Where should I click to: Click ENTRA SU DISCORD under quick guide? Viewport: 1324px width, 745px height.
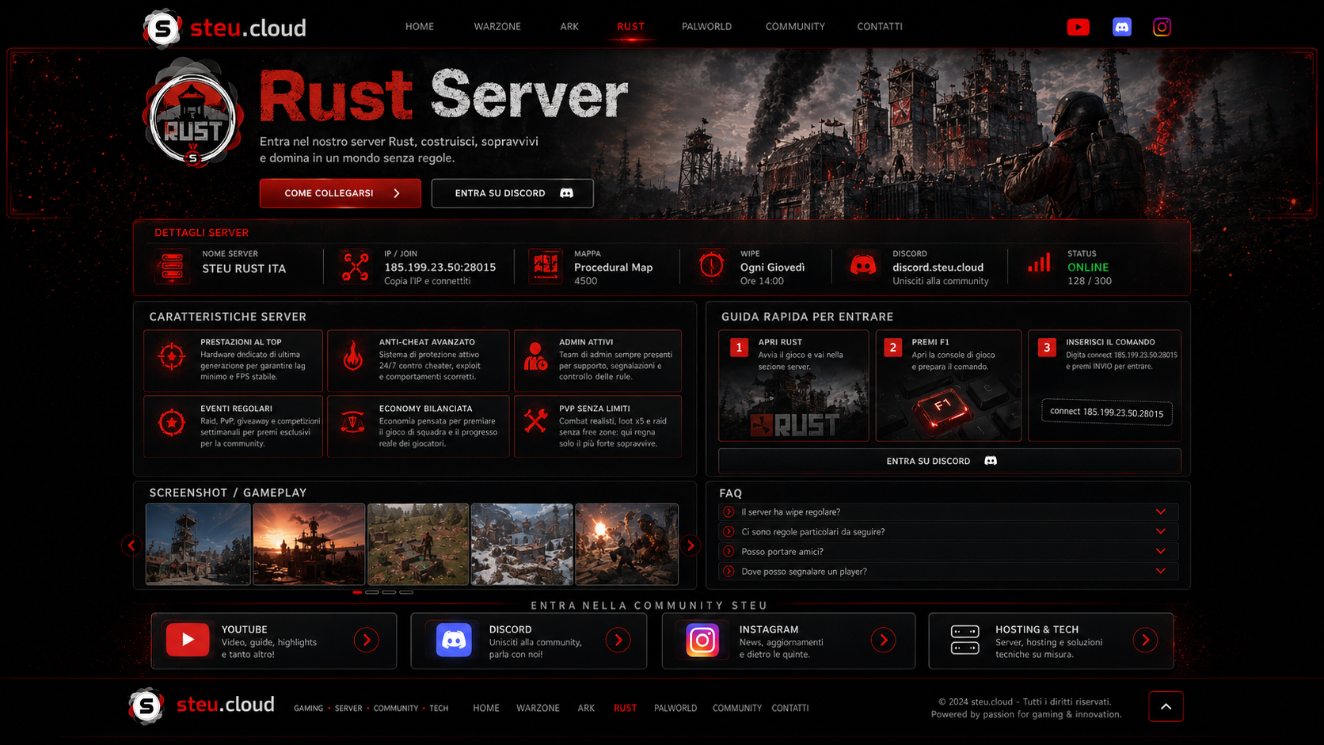(x=949, y=461)
